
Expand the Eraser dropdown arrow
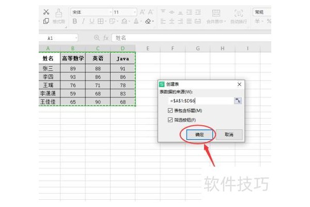pos(153,21)
